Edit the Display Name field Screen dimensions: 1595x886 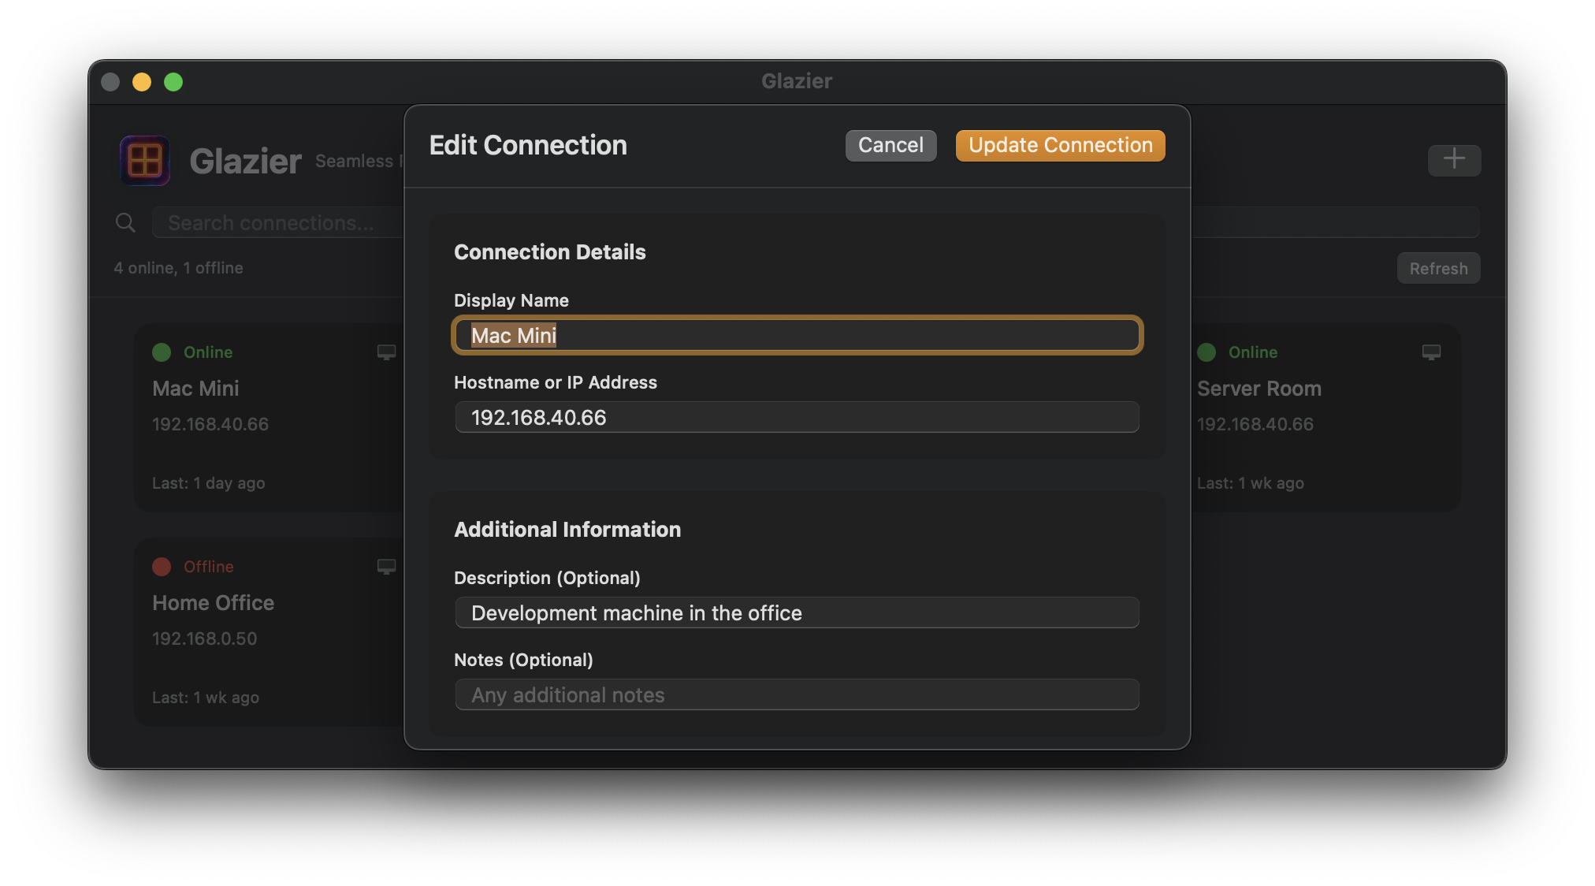tap(797, 335)
